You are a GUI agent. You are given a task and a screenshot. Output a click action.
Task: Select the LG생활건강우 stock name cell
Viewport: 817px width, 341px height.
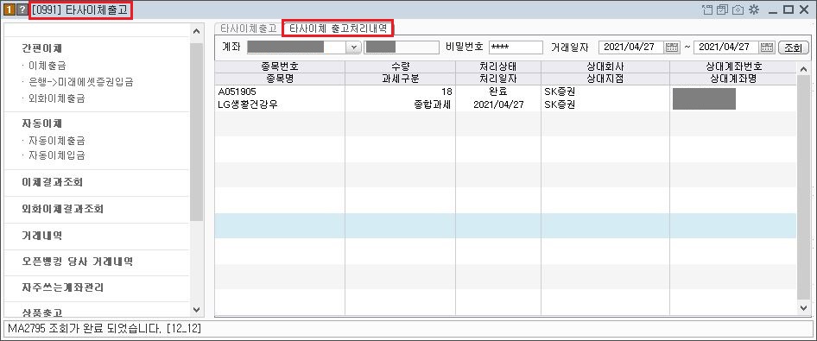point(280,104)
